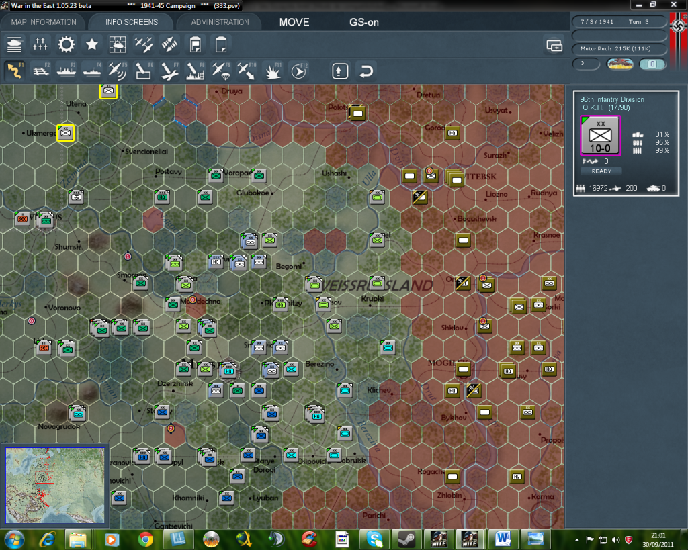Click the GS-on status label
This screenshot has width=688, height=550.
pos(363,22)
